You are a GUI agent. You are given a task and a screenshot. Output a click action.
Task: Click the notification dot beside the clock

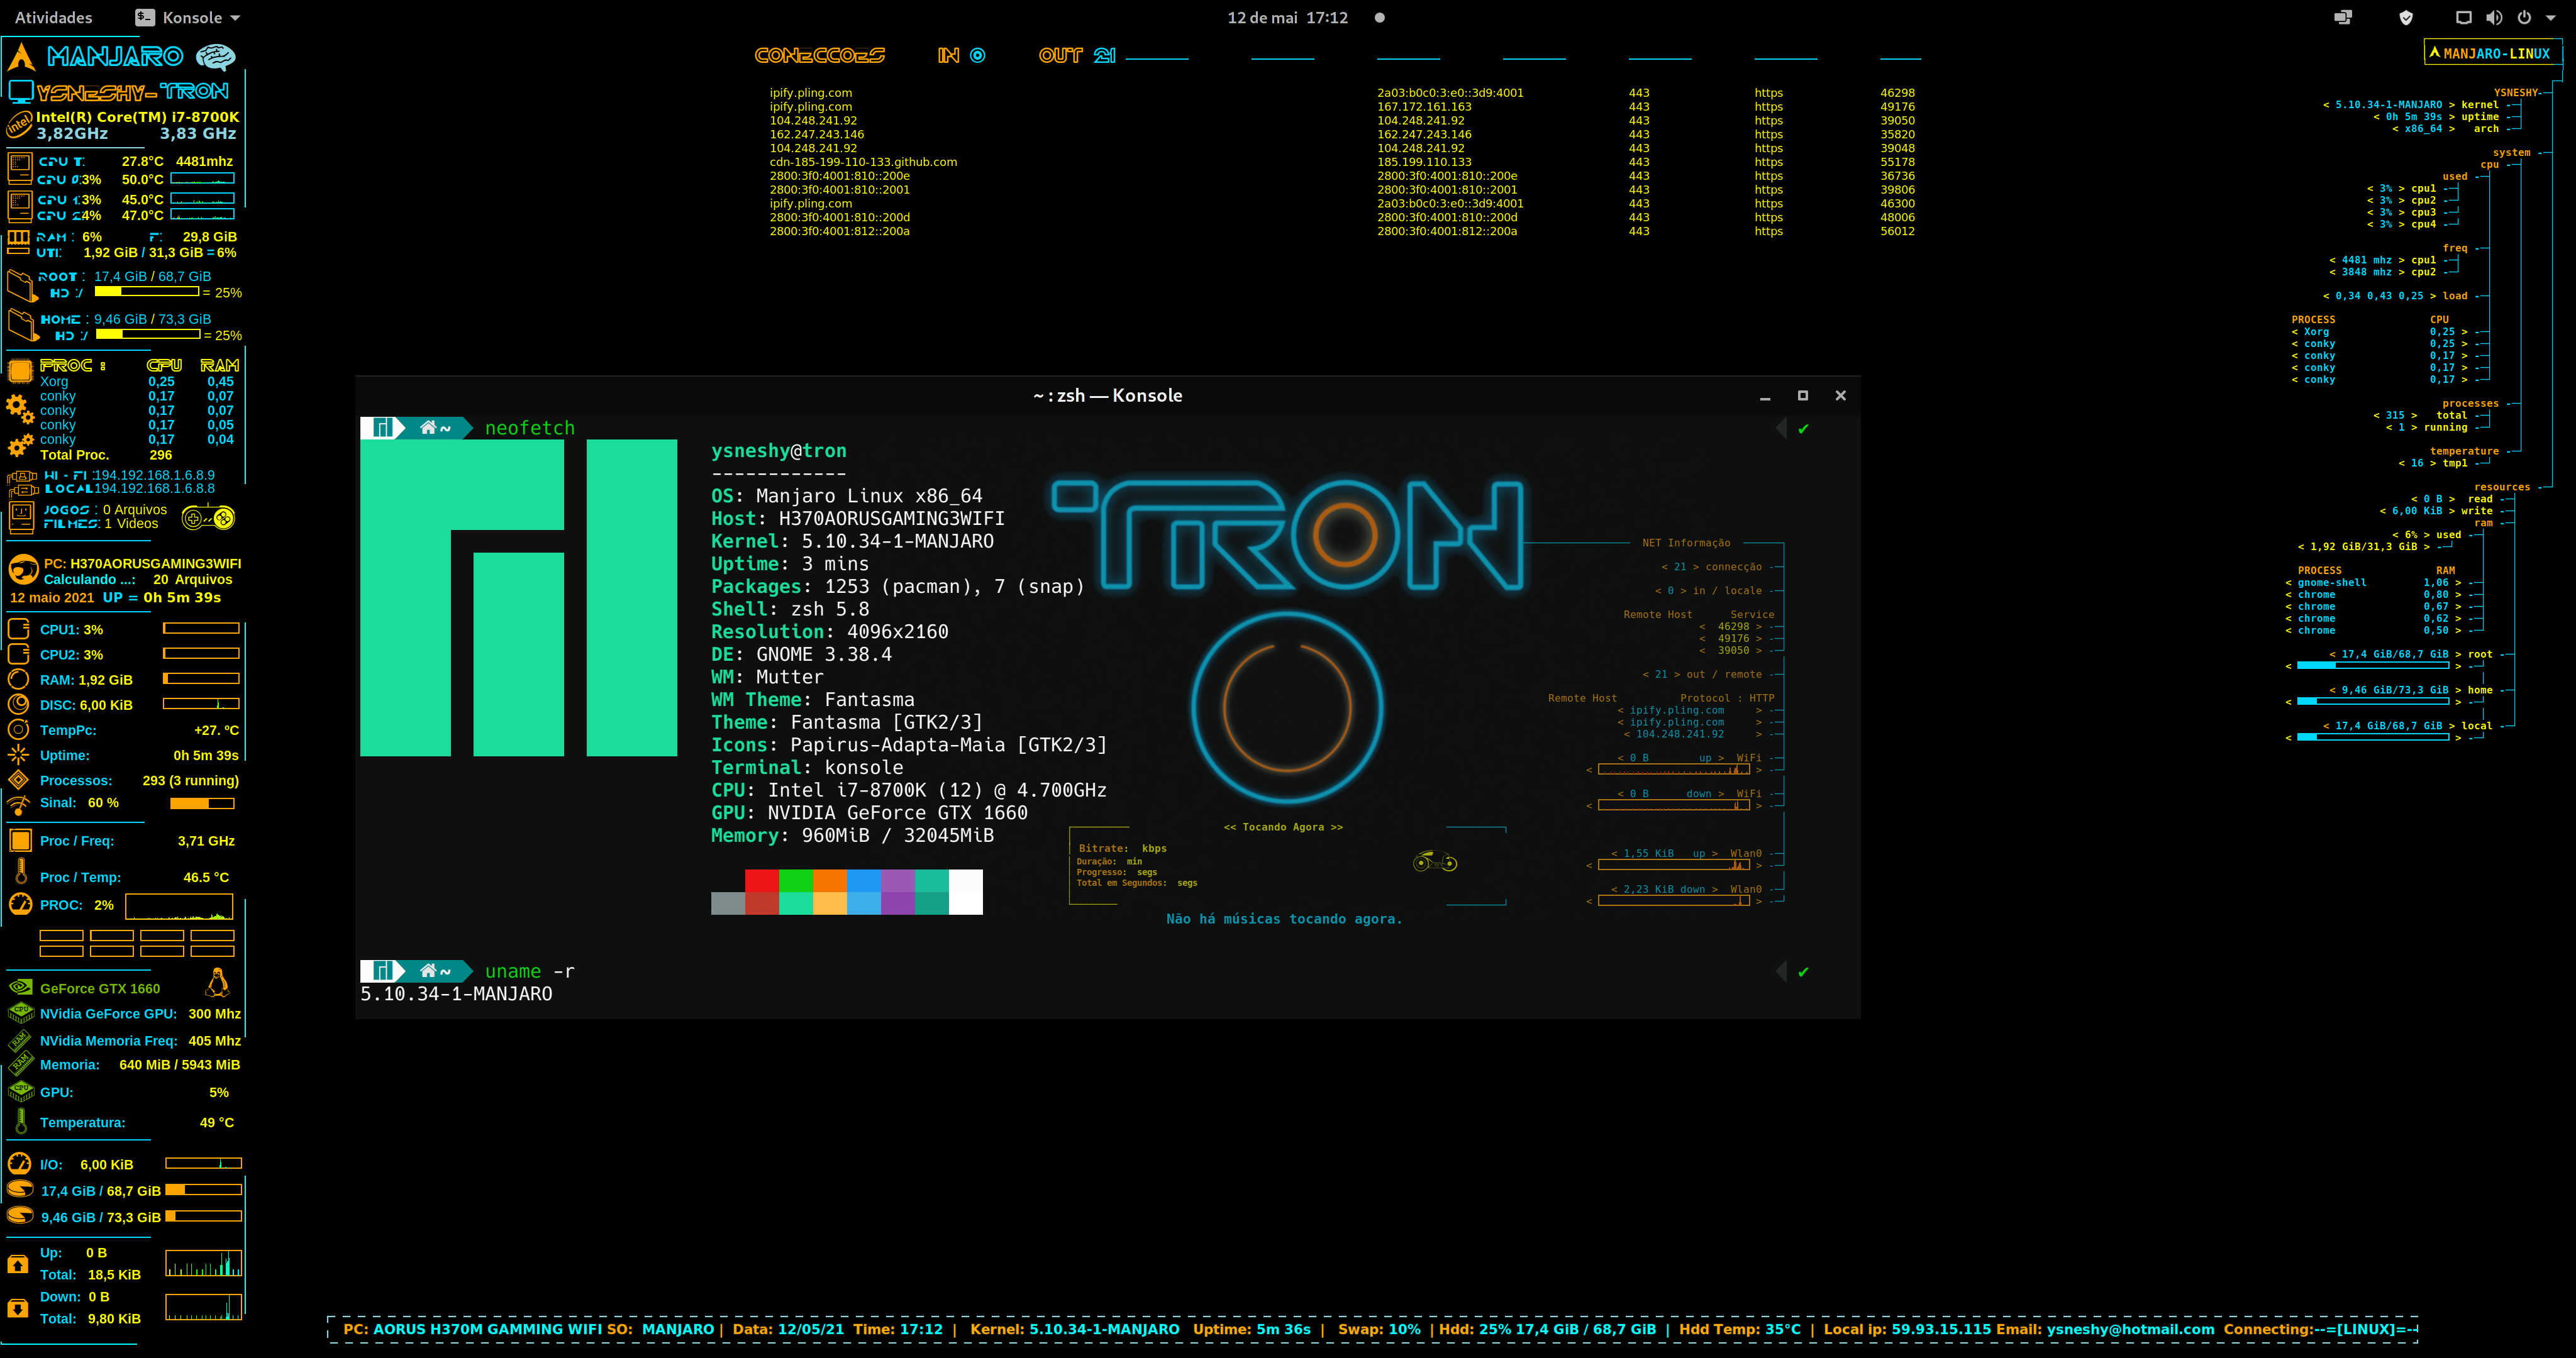[x=1380, y=17]
